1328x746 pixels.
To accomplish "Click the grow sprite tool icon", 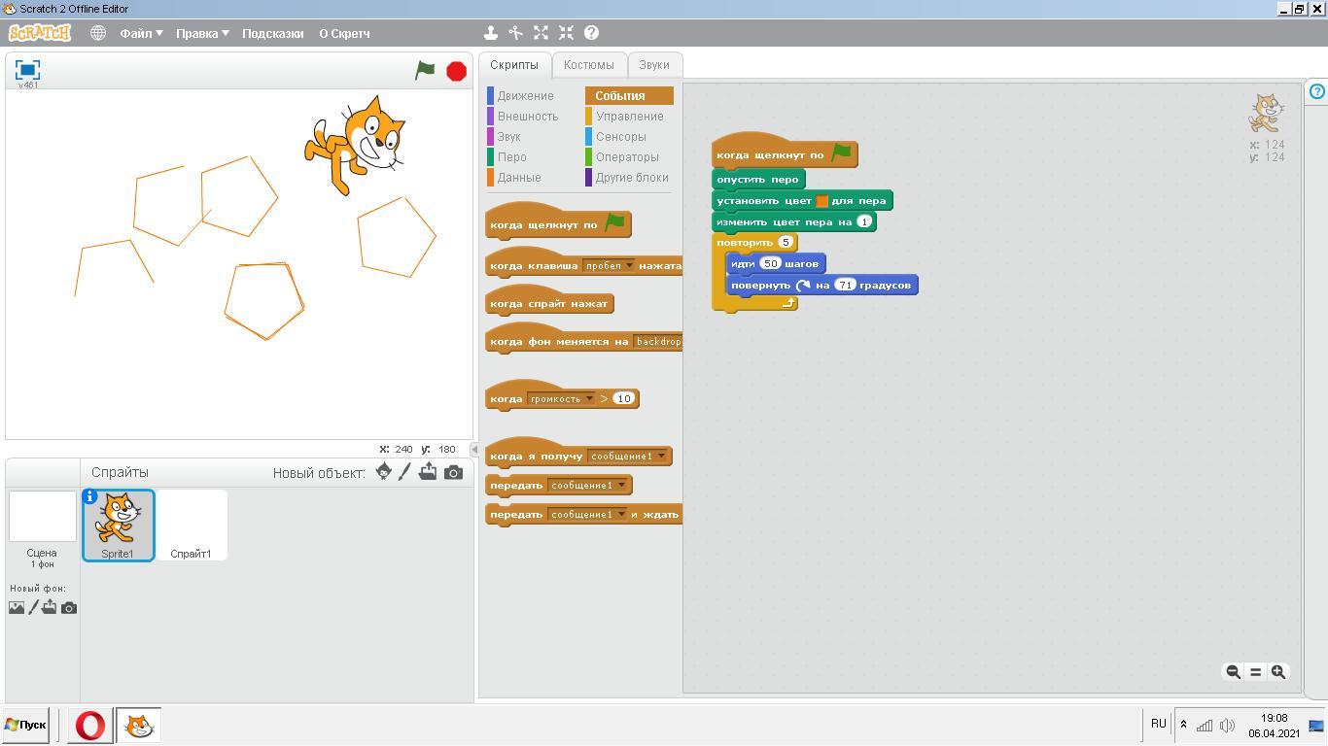I will [542, 33].
